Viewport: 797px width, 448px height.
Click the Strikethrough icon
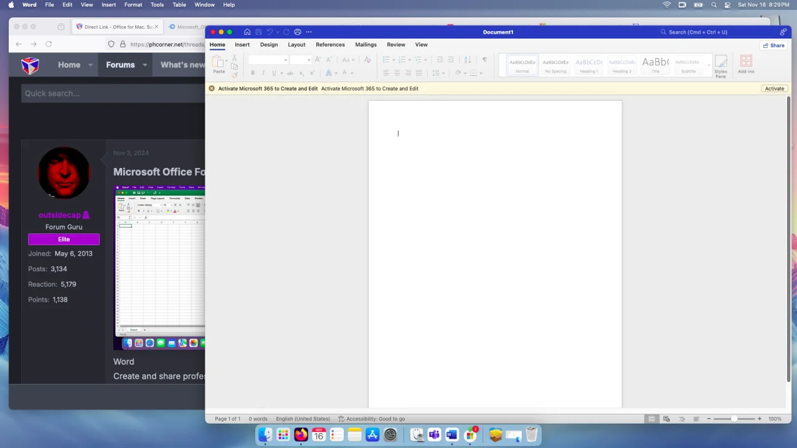coord(290,73)
